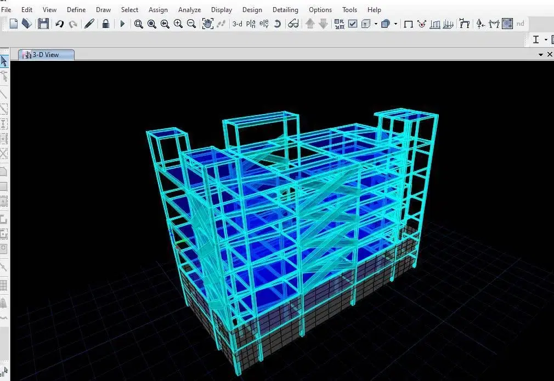
Task: Activate the Pan hand tool
Action: click(207, 24)
